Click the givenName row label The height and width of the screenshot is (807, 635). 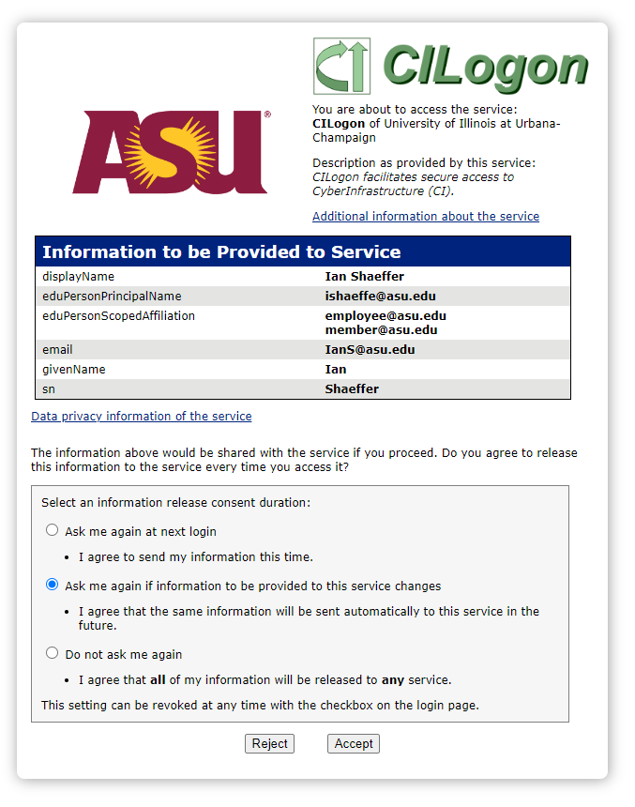coord(74,370)
